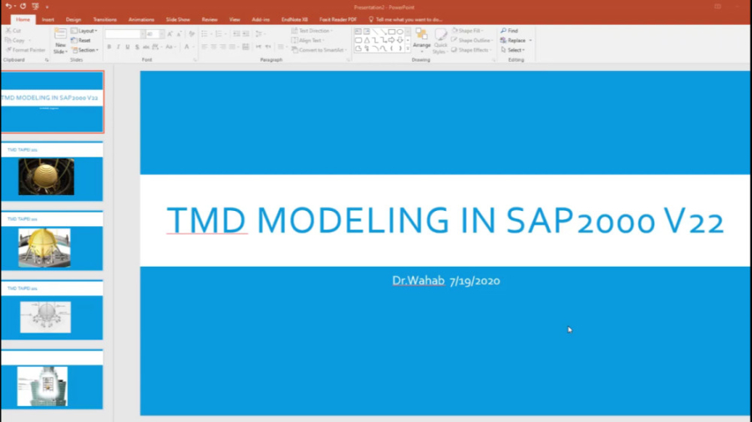Open the Layout dropdown
Screen dimensions: 752x422
[x=84, y=31]
